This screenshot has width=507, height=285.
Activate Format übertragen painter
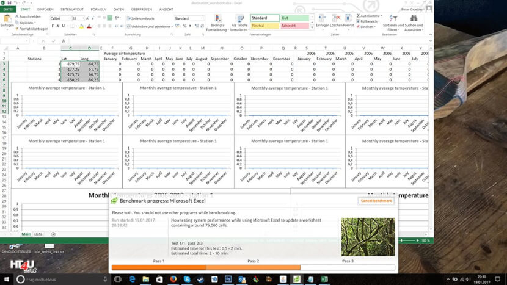pyautogui.click(x=32, y=29)
